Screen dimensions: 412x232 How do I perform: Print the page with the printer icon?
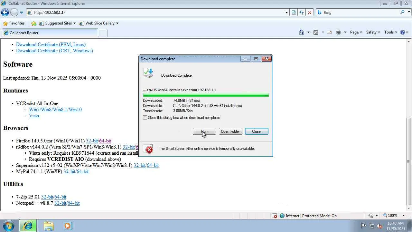[338, 32]
